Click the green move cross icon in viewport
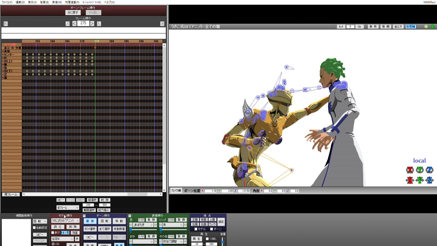Viewport: 437px width, 246px height. coord(432,26)
